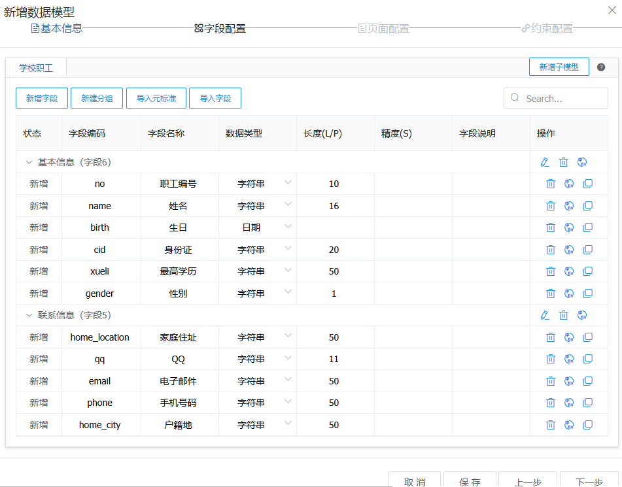This screenshot has width=622, height=487.
Task: Click the 新增子模型 button
Action: pyautogui.click(x=559, y=67)
